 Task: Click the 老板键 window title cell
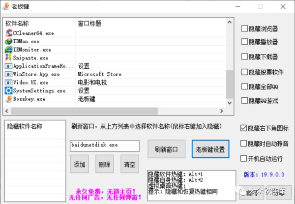(x=87, y=99)
